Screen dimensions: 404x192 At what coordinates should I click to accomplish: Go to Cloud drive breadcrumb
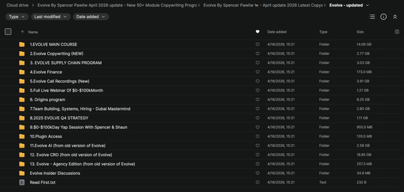click(x=18, y=5)
